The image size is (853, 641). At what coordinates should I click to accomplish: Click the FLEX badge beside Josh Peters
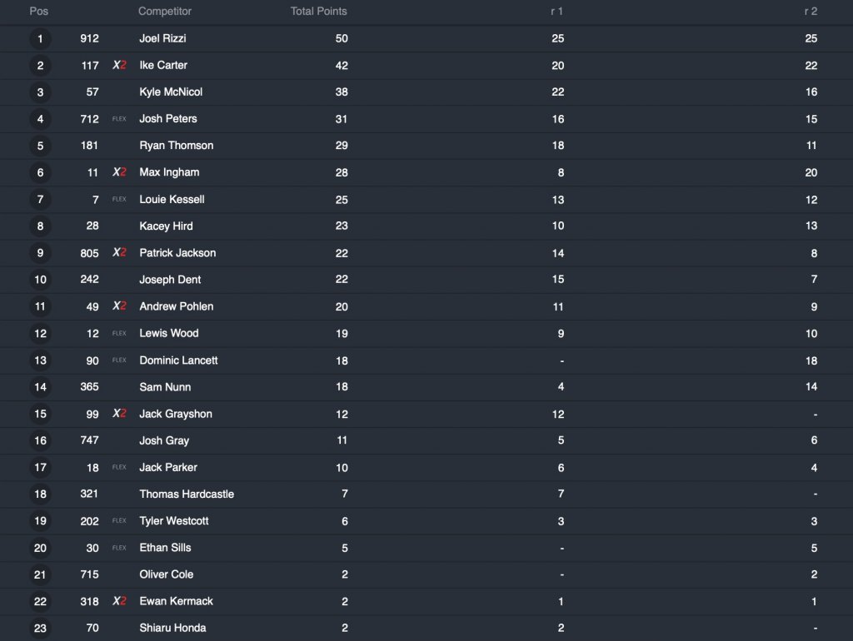(x=119, y=119)
